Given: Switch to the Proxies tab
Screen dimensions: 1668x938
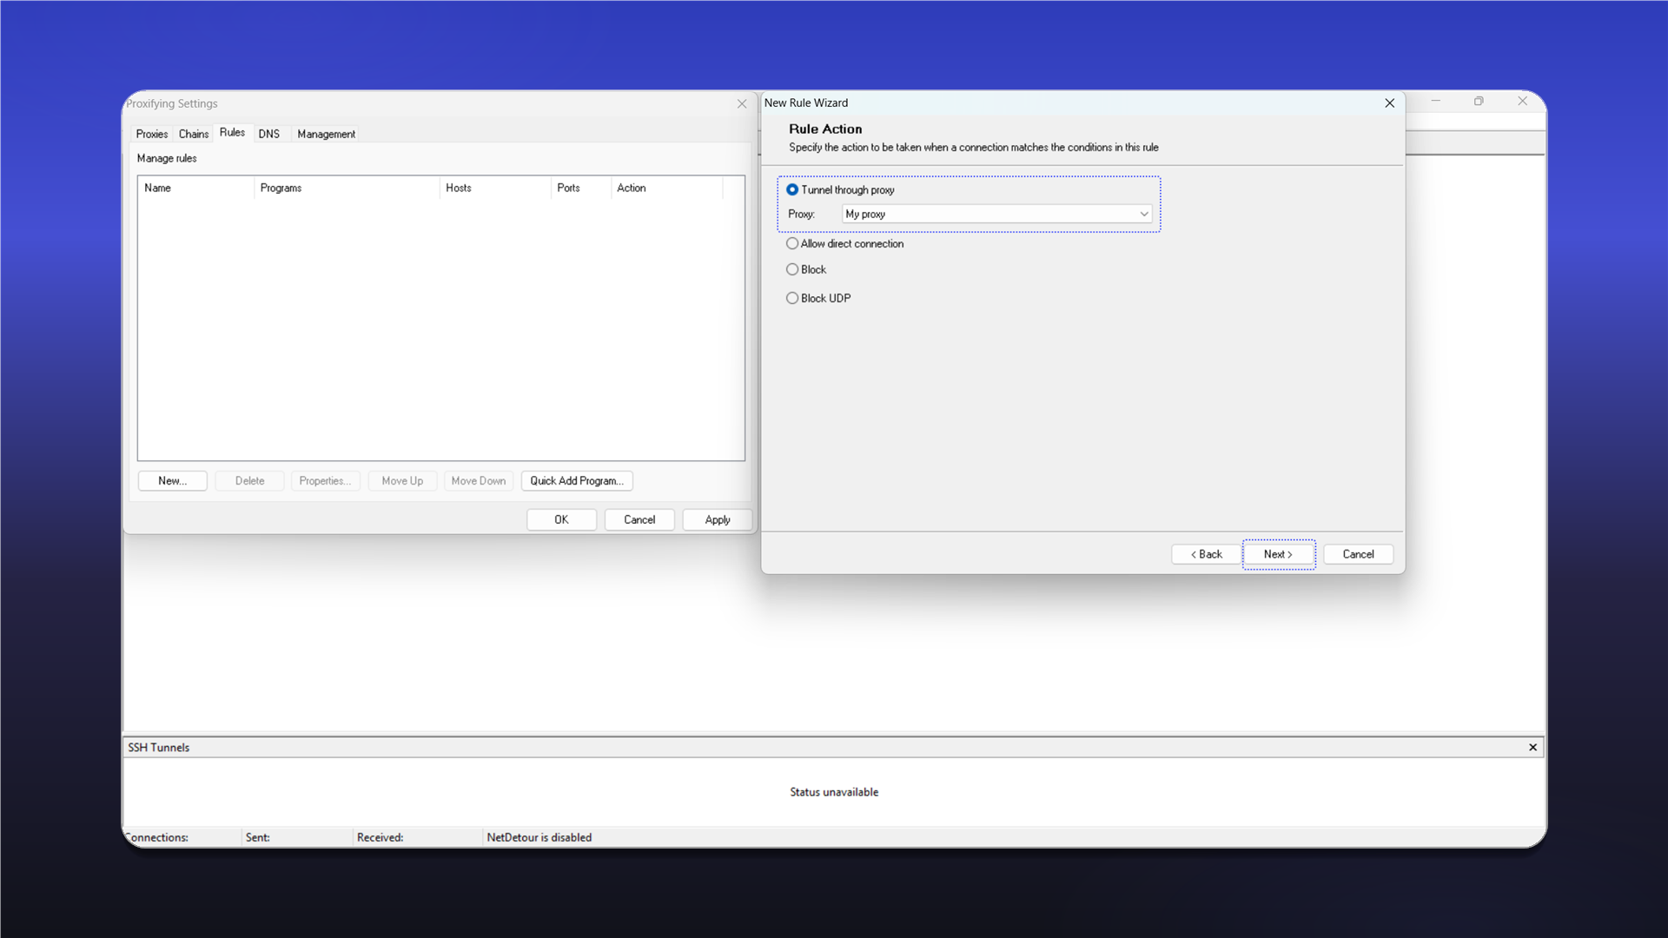Looking at the screenshot, I should tap(151, 134).
